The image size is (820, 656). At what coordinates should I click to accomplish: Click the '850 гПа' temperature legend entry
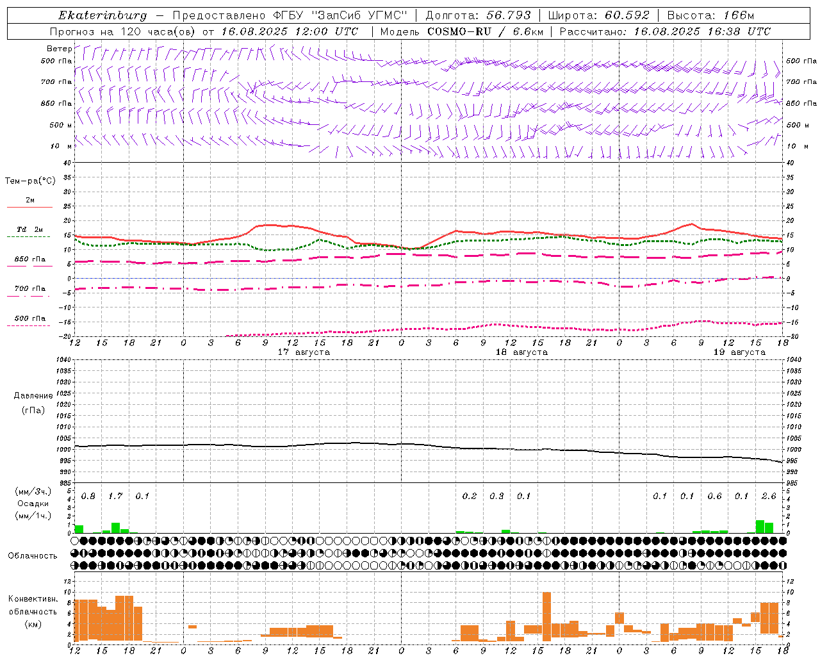click(x=29, y=259)
